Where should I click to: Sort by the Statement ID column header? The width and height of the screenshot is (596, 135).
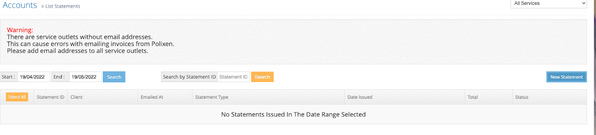[50, 97]
